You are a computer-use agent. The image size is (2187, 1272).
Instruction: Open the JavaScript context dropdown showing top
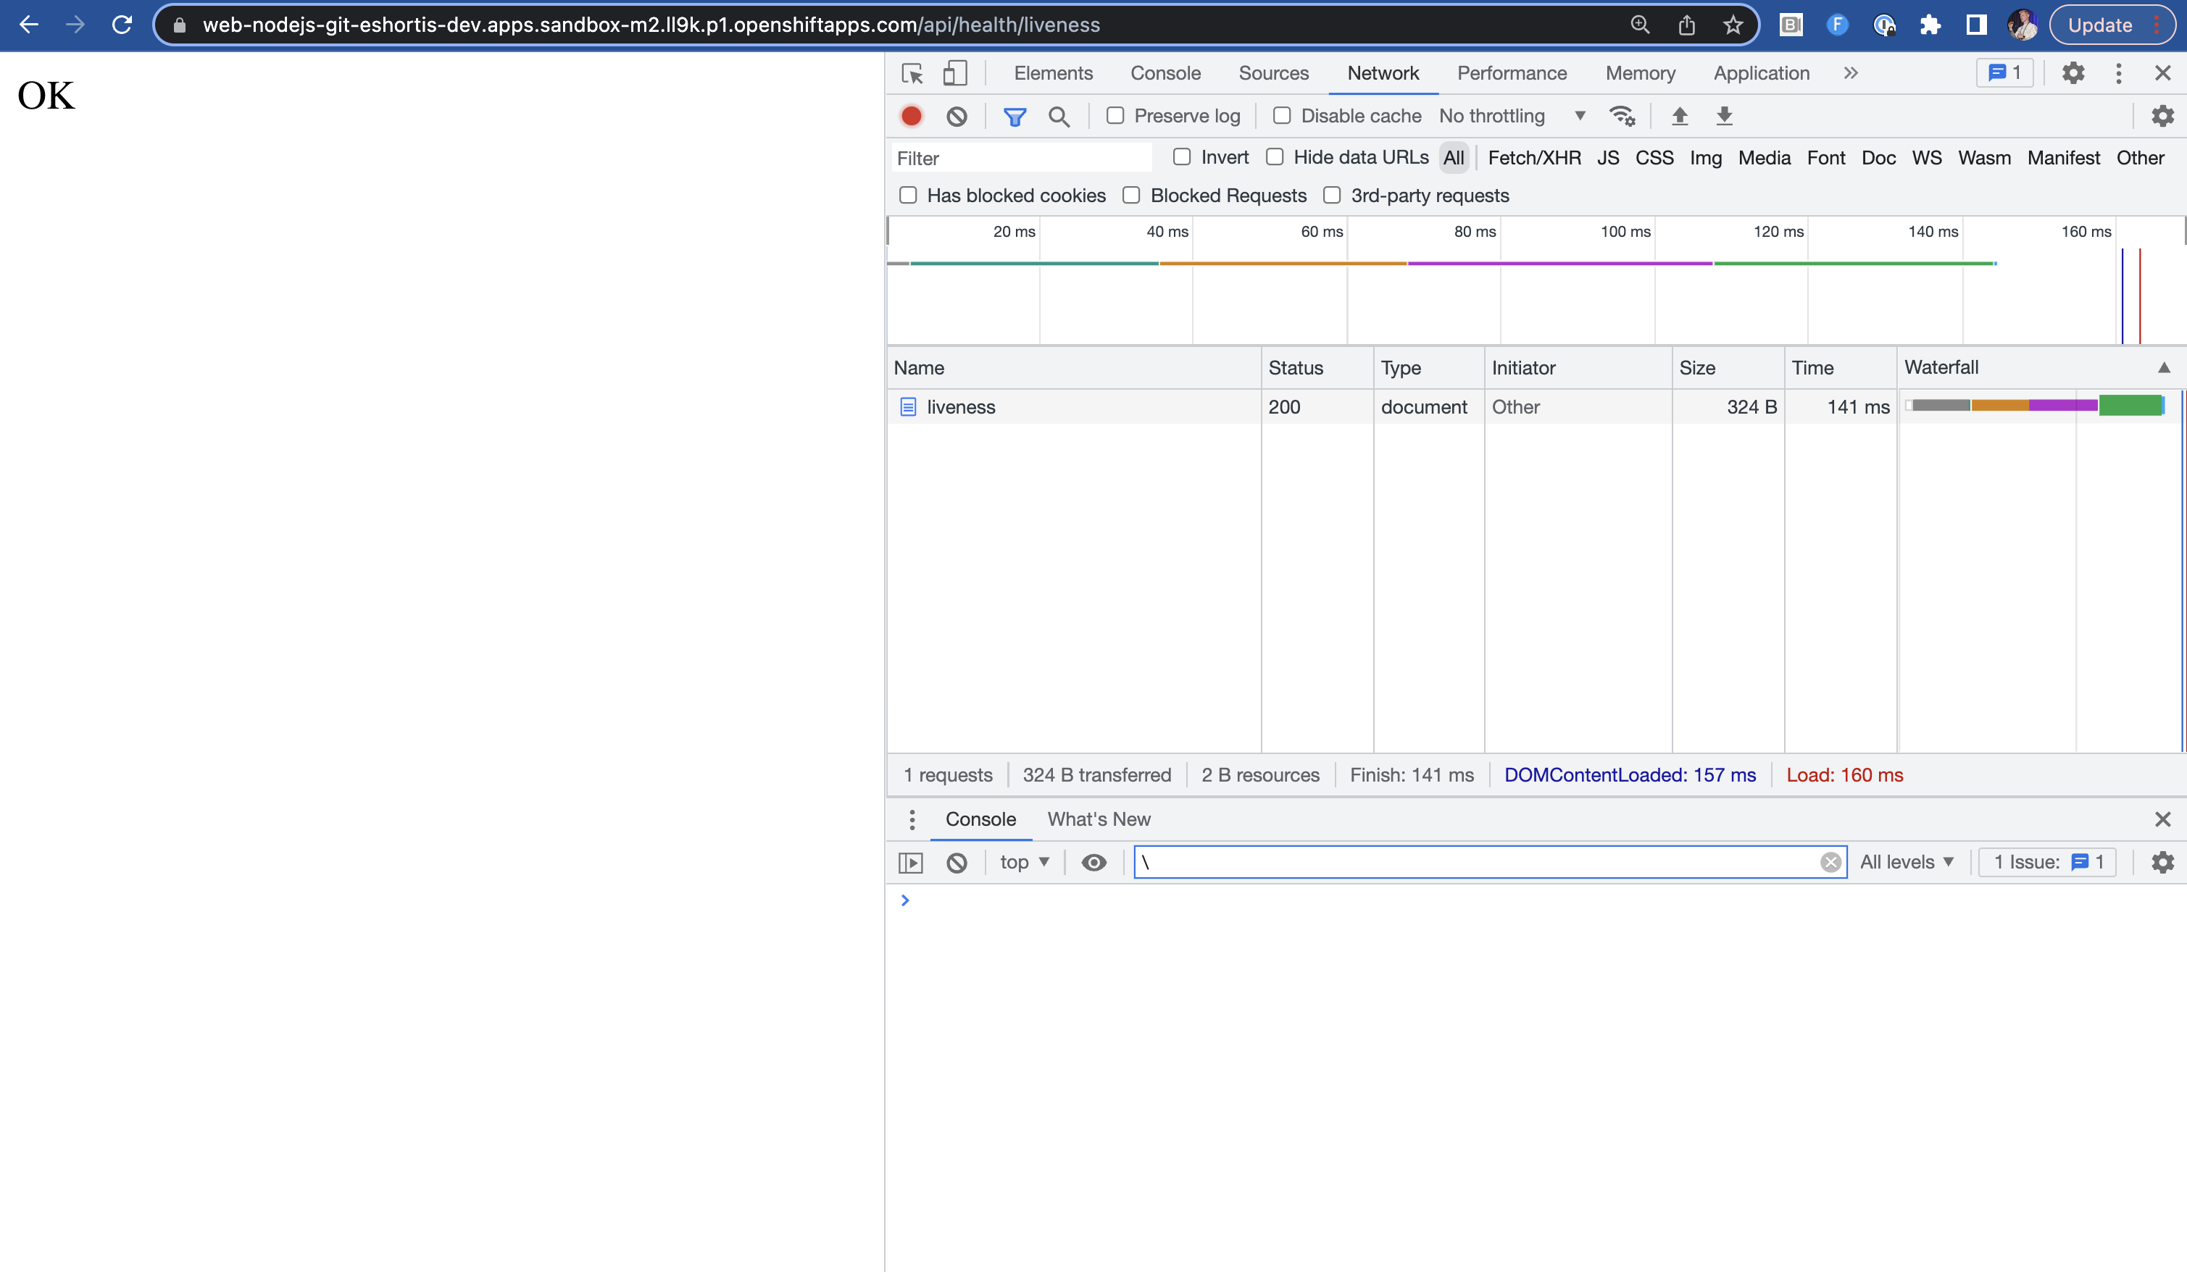click(x=1024, y=861)
